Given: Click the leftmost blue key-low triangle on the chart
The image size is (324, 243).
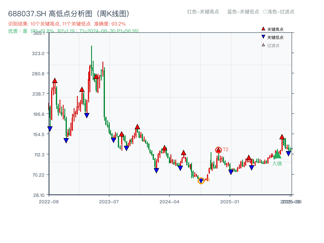Looking at the screenshot, I should (50, 128).
